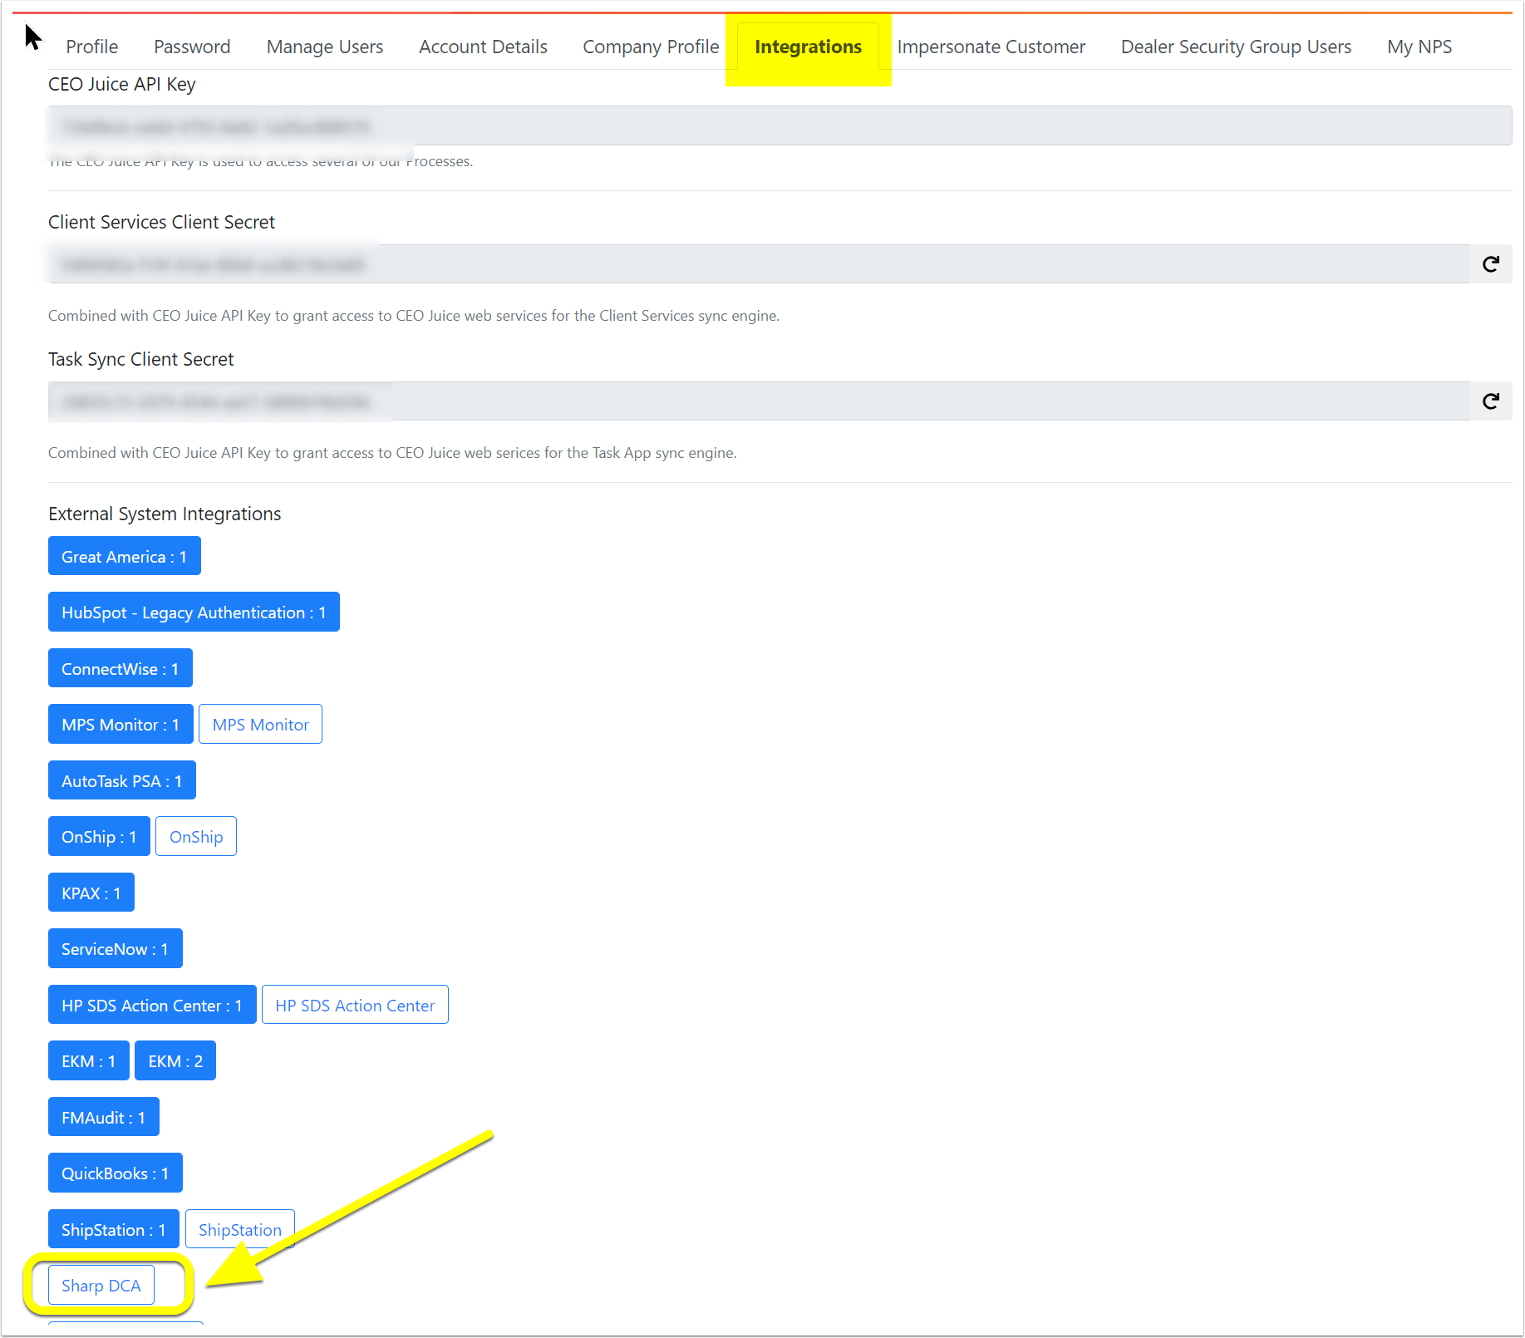Open the FMAudit : 1 integration

(x=104, y=1117)
